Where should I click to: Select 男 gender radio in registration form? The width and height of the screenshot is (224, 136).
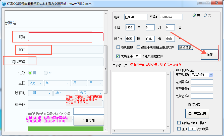(30, 73)
